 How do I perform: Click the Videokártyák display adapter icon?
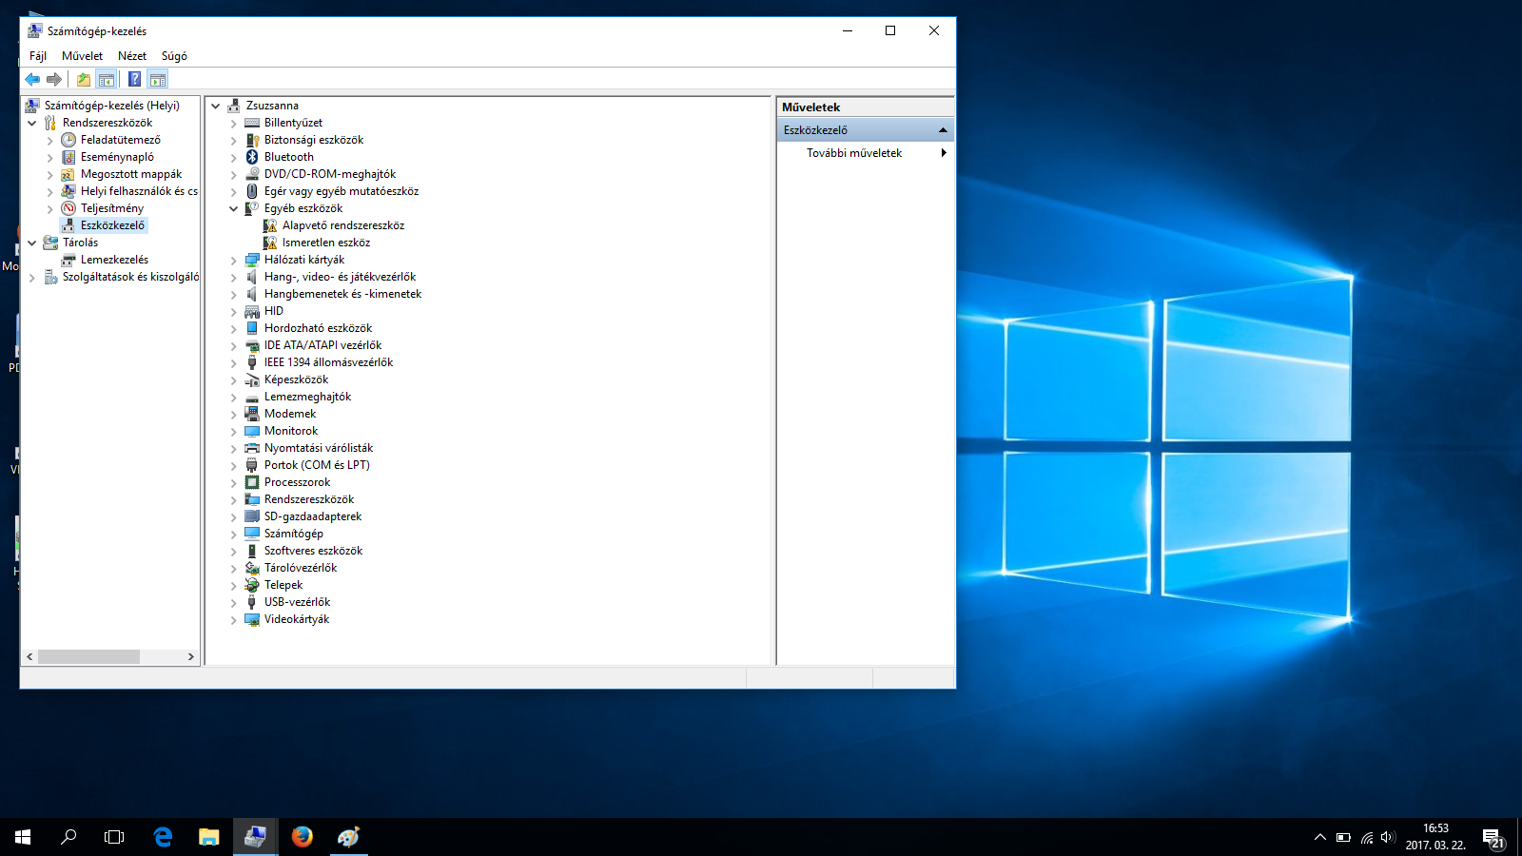[x=252, y=619]
